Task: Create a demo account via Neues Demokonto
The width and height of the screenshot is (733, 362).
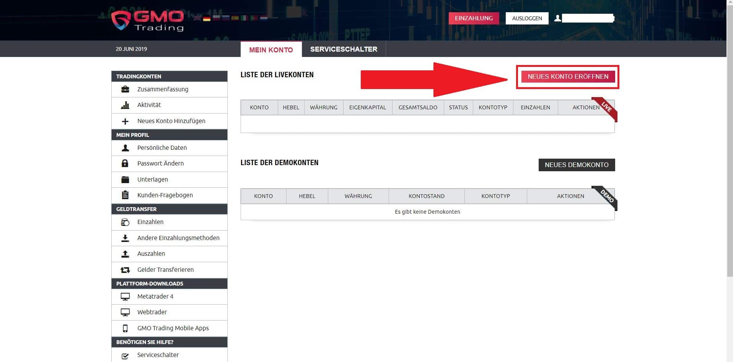Action: (577, 165)
